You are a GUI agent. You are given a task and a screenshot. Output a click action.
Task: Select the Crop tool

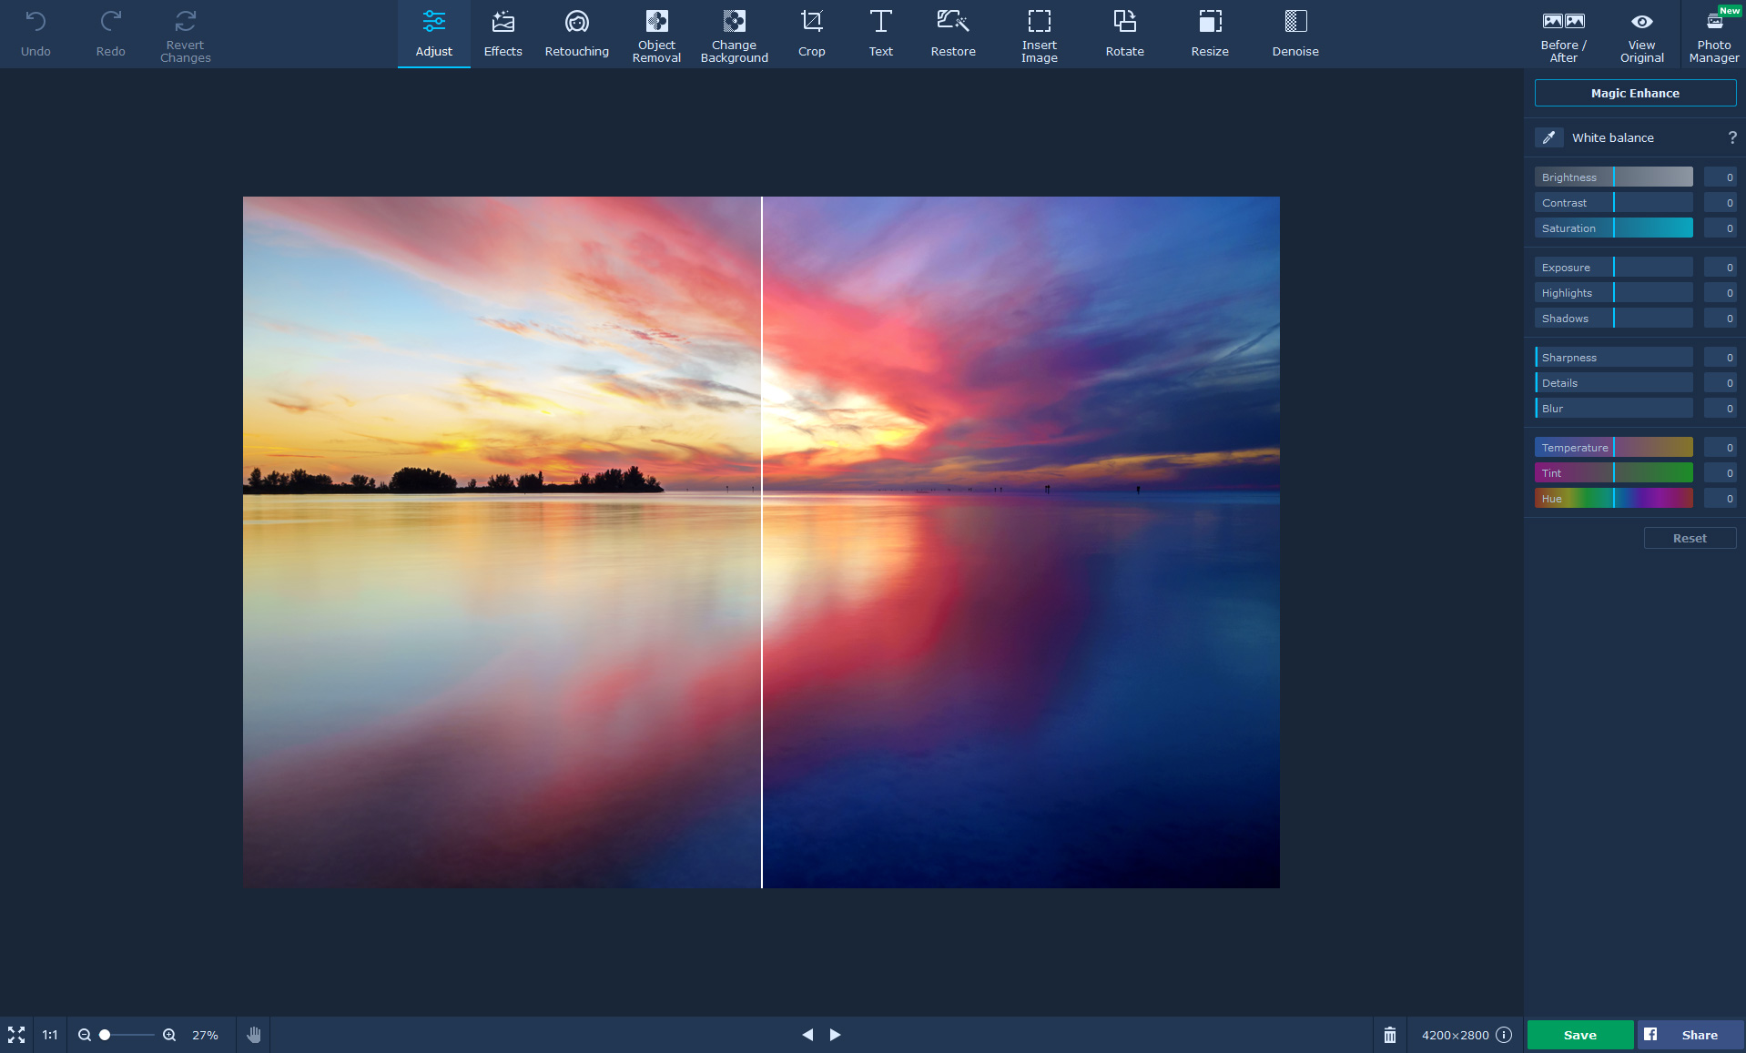click(811, 35)
